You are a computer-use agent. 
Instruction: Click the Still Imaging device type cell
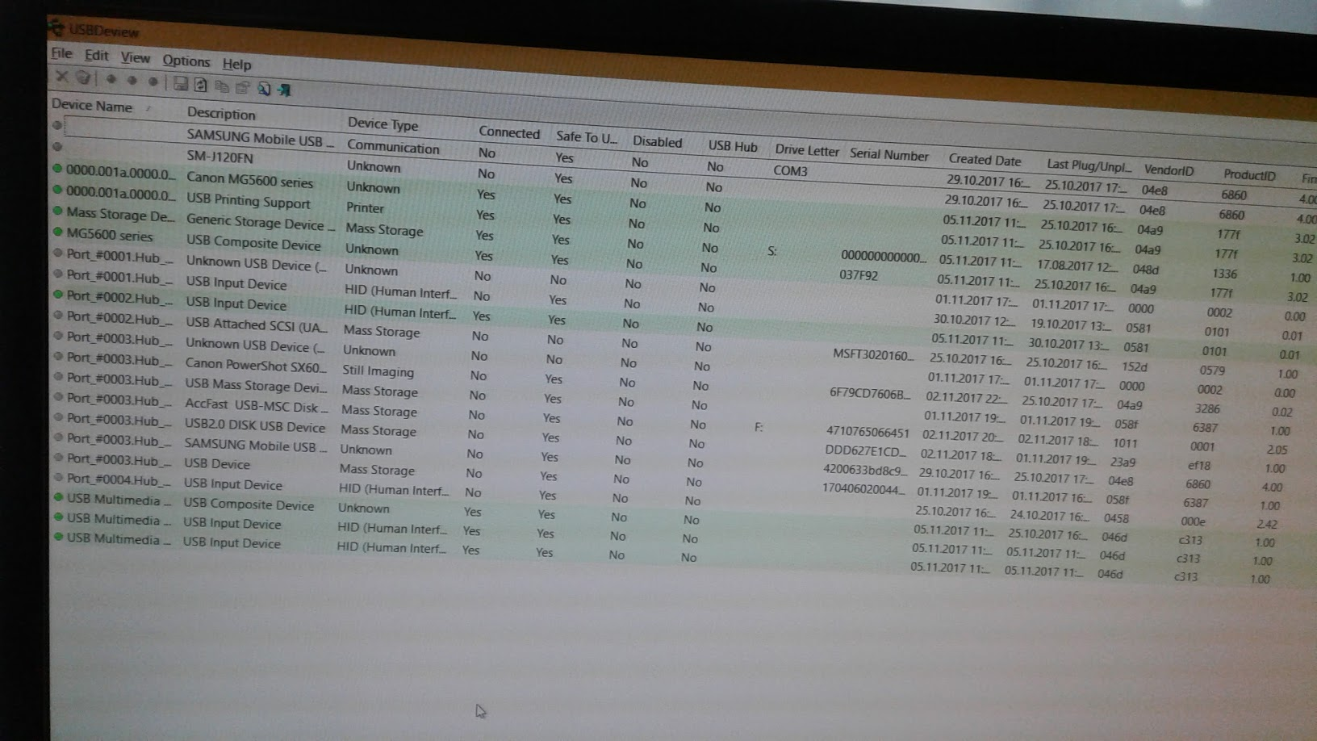point(378,370)
